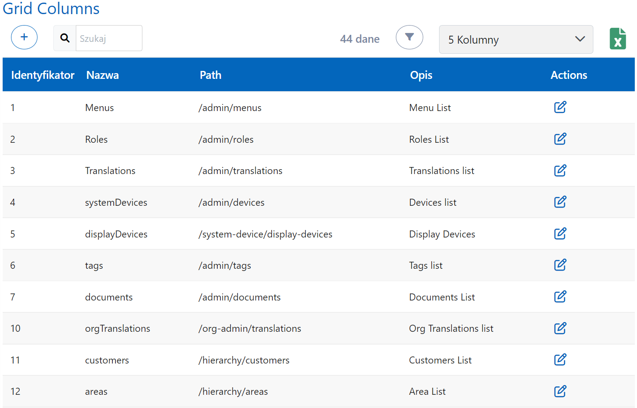The height and width of the screenshot is (408, 637).
Task: Click the add new record plus button
Action: tap(24, 37)
